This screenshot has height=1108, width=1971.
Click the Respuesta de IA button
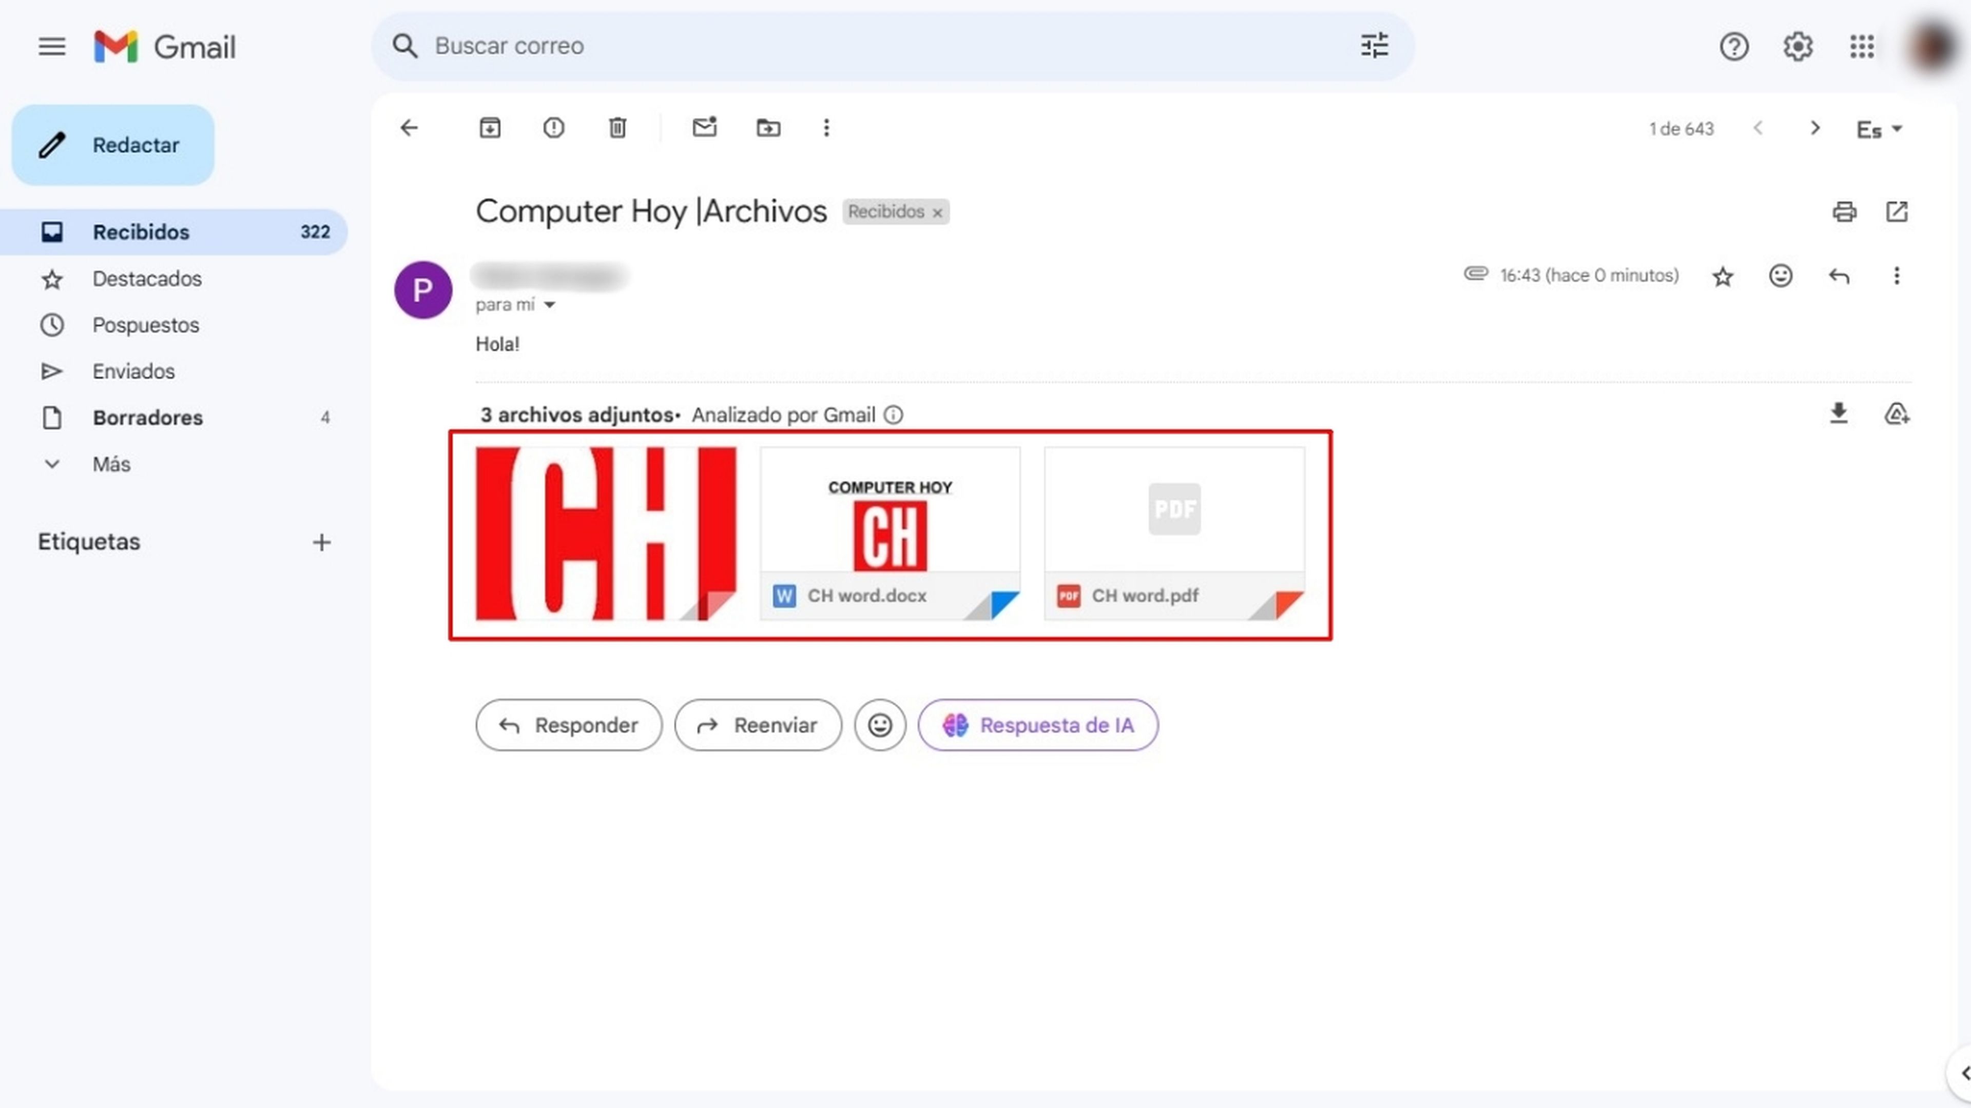coord(1037,725)
